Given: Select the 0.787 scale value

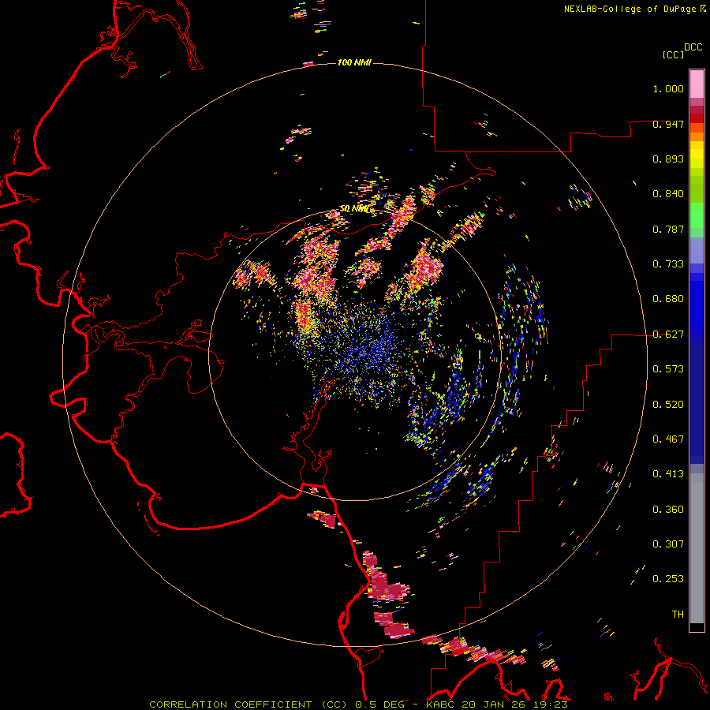Looking at the screenshot, I should [x=668, y=229].
